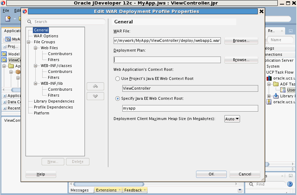Expand the Library node in Resources
The height and width of the screenshot is (195, 297).
coord(269,96)
